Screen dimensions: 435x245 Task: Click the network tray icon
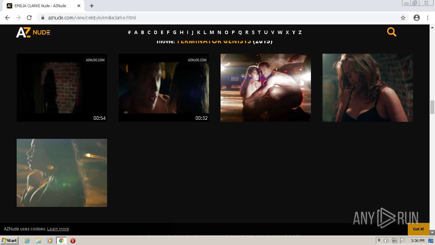[395, 241]
